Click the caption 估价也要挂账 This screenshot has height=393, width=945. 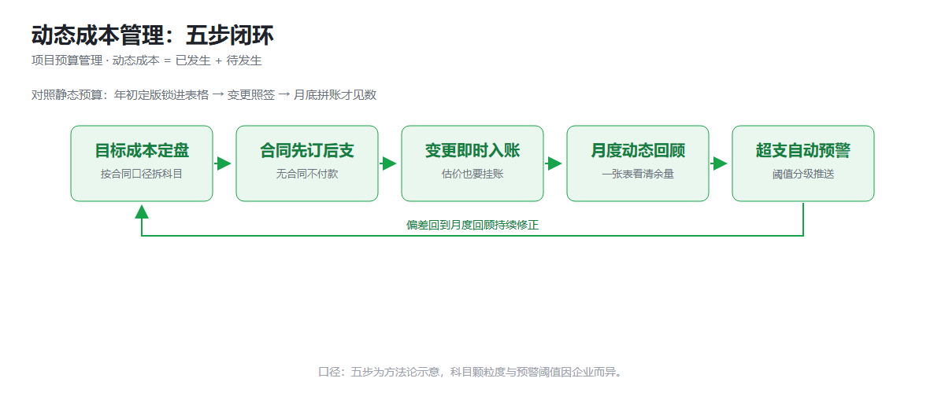tap(472, 174)
